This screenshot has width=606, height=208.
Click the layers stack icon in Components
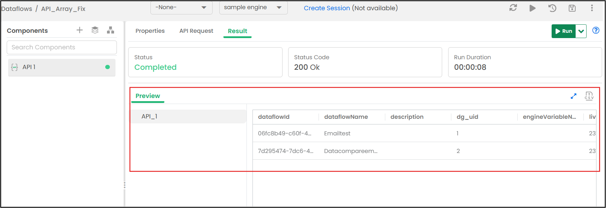pyautogui.click(x=95, y=30)
